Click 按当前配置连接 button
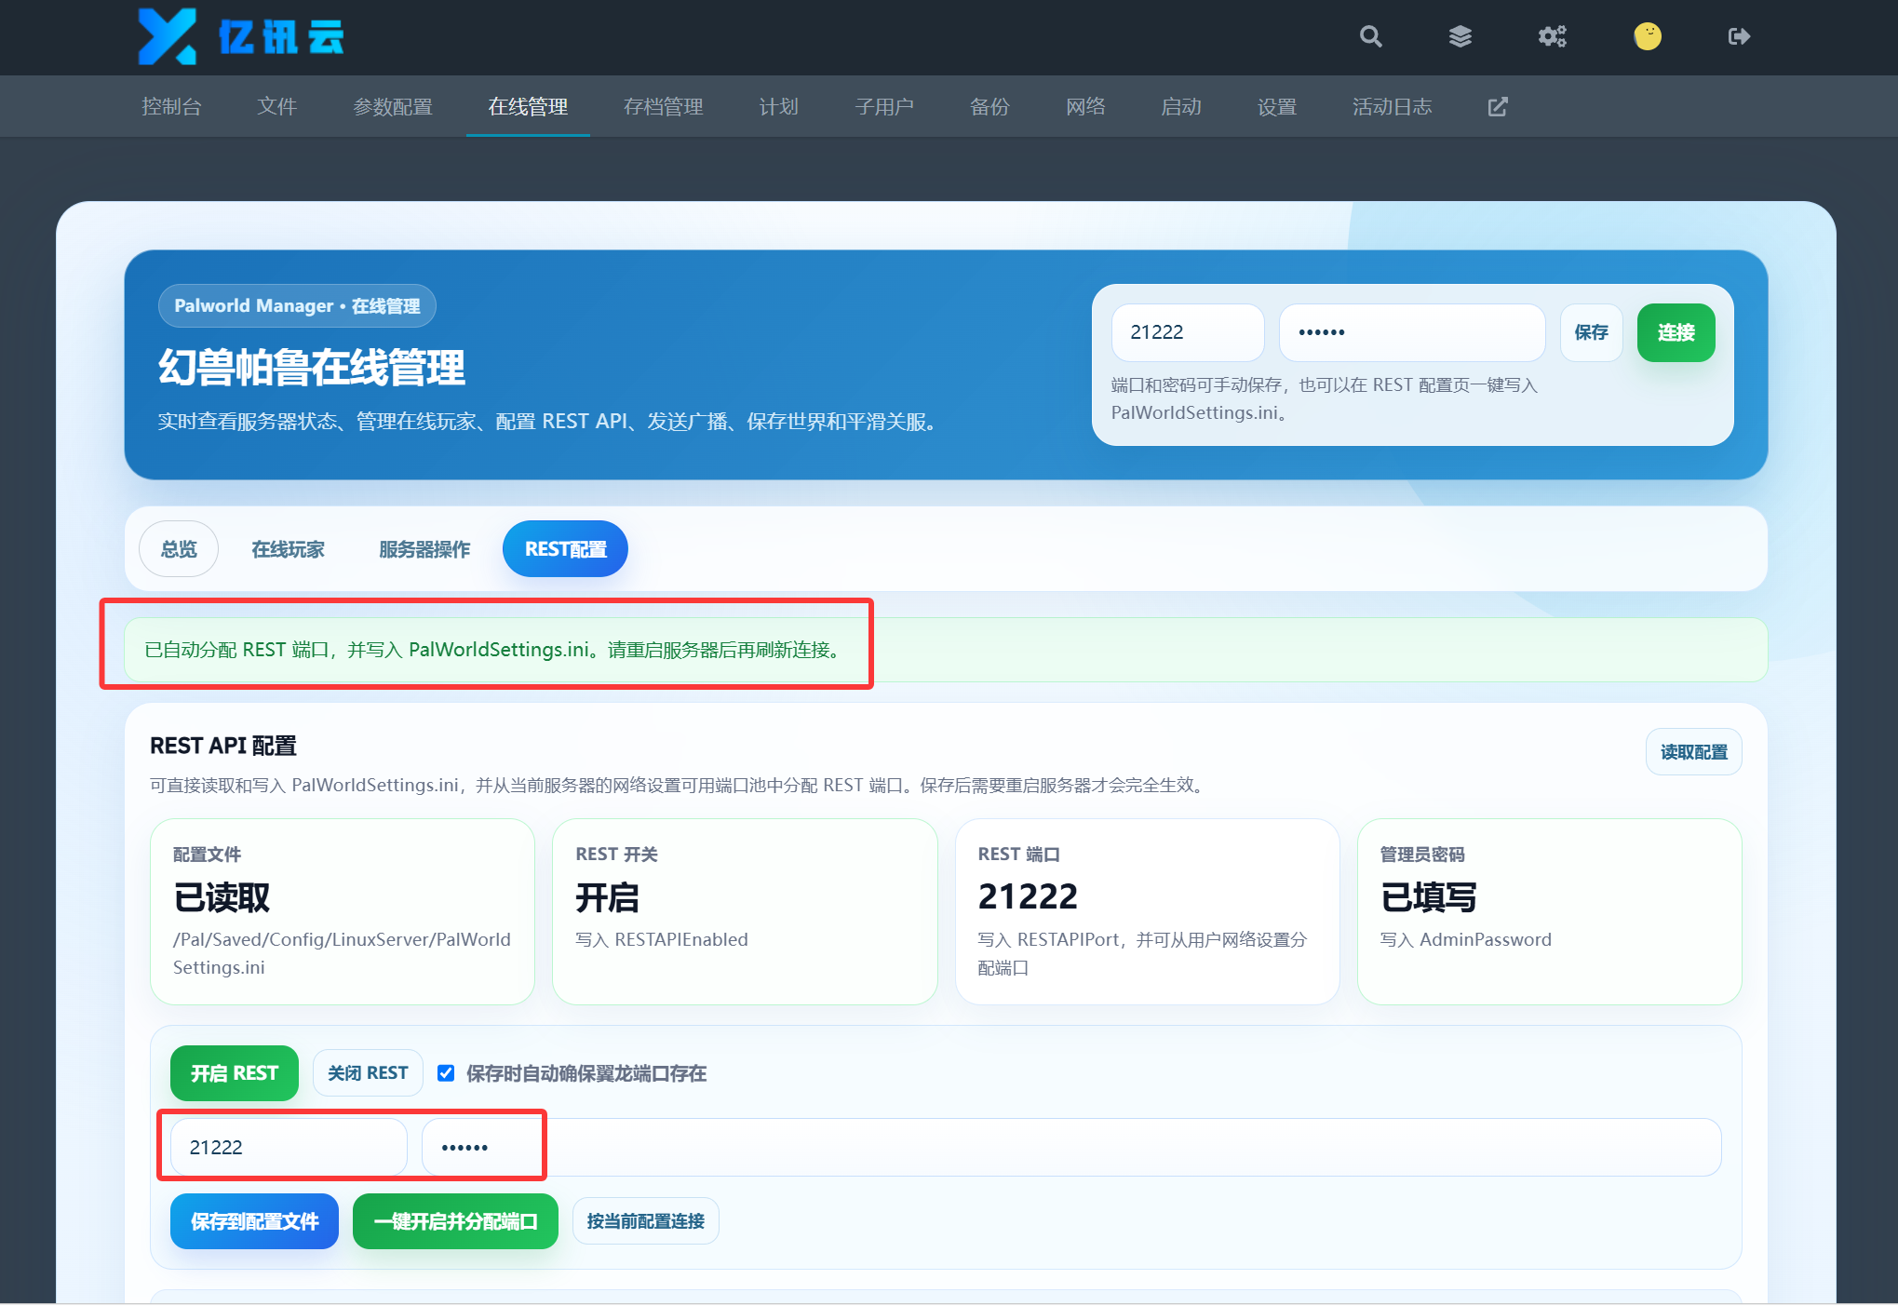 pyautogui.click(x=645, y=1221)
